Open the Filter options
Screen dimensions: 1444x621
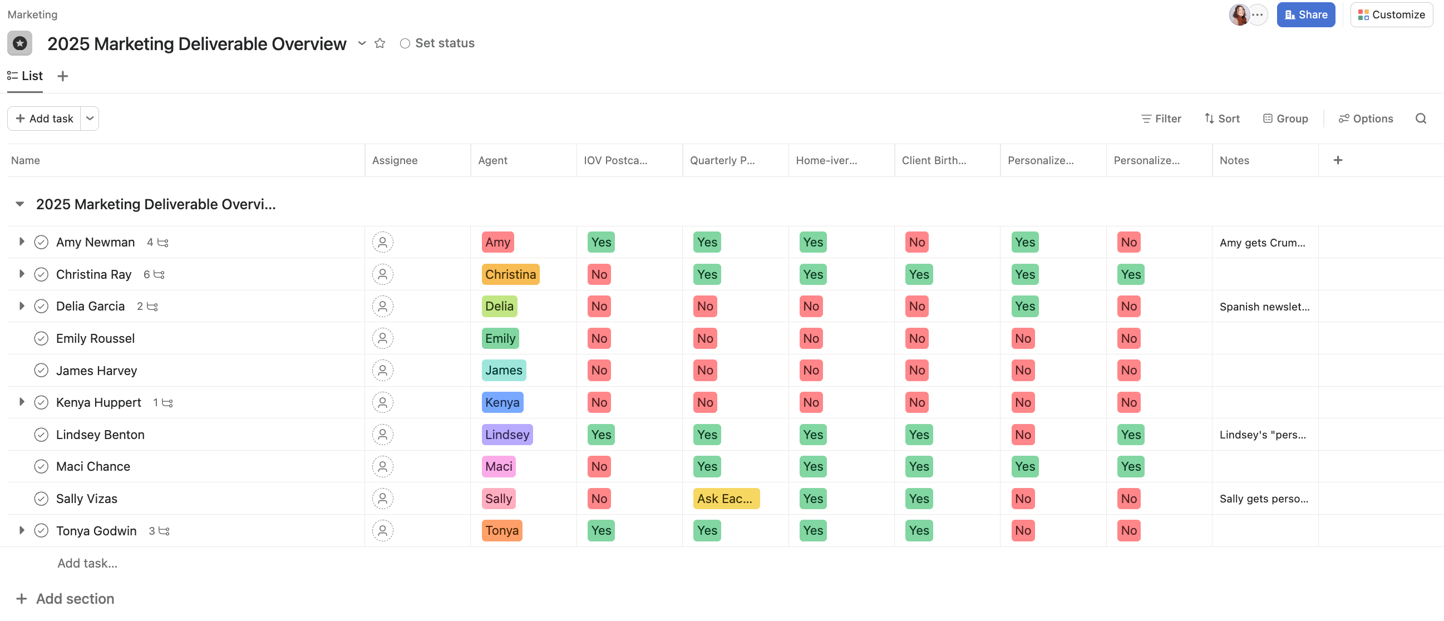pos(1160,119)
